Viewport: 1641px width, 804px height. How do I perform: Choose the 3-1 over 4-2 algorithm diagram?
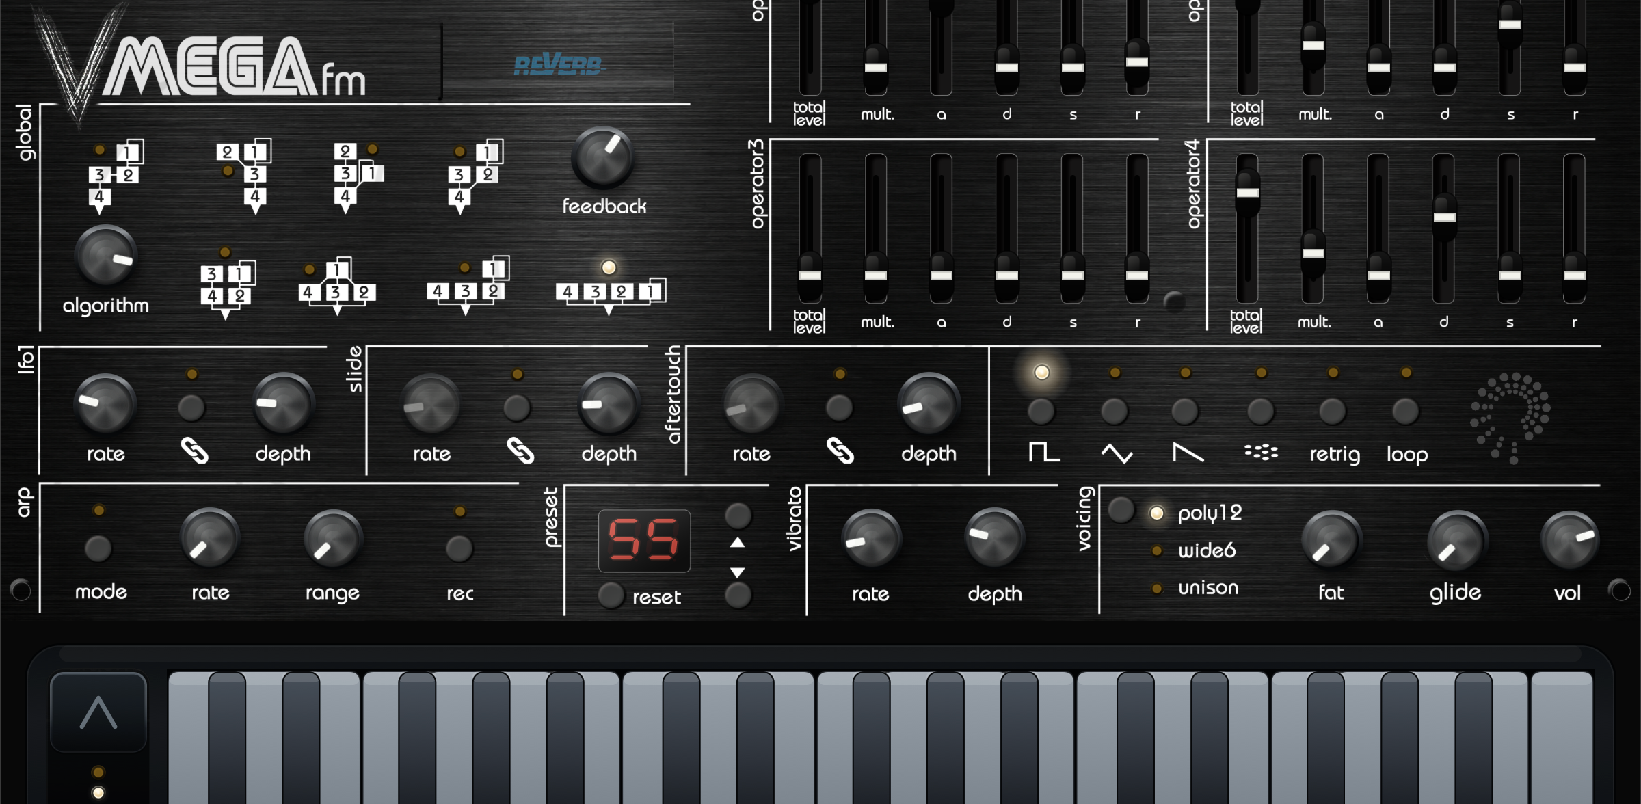click(227, 289)
